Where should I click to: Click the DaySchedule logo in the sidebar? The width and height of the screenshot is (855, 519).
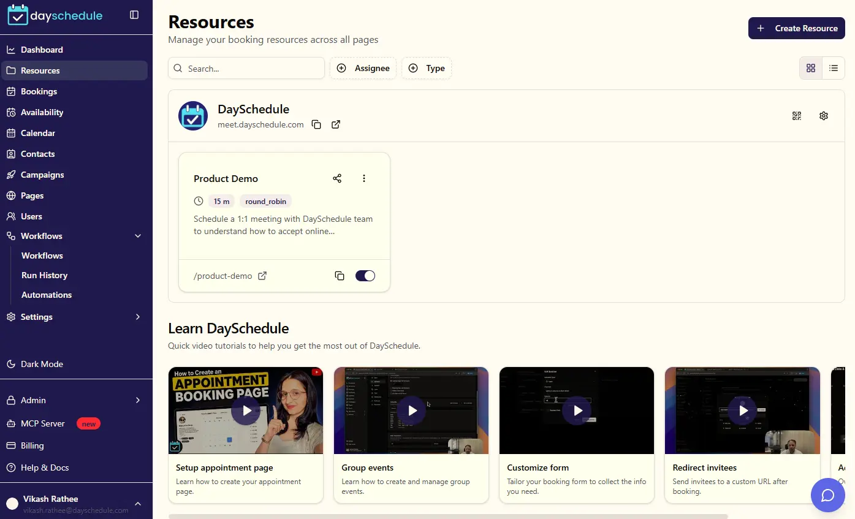tap(55, 15)
